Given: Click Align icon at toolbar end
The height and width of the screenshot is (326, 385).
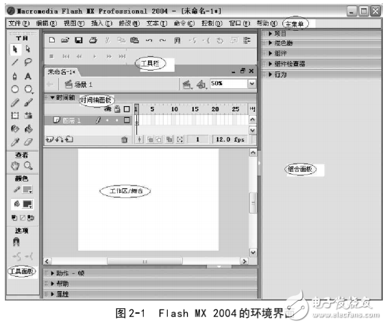Looking at the screenshot, I should (247, 40).
